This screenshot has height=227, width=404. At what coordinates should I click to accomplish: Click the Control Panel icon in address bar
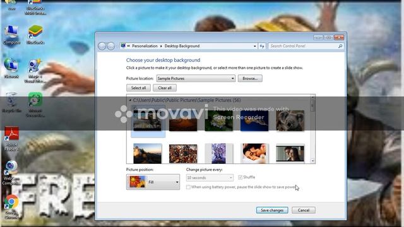click(x=123, y=46)
